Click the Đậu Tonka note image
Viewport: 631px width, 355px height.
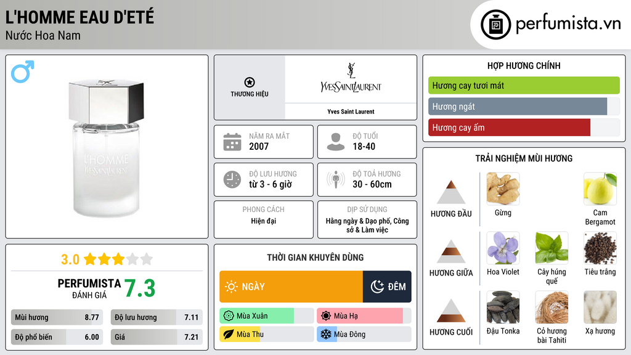[503, 307]
